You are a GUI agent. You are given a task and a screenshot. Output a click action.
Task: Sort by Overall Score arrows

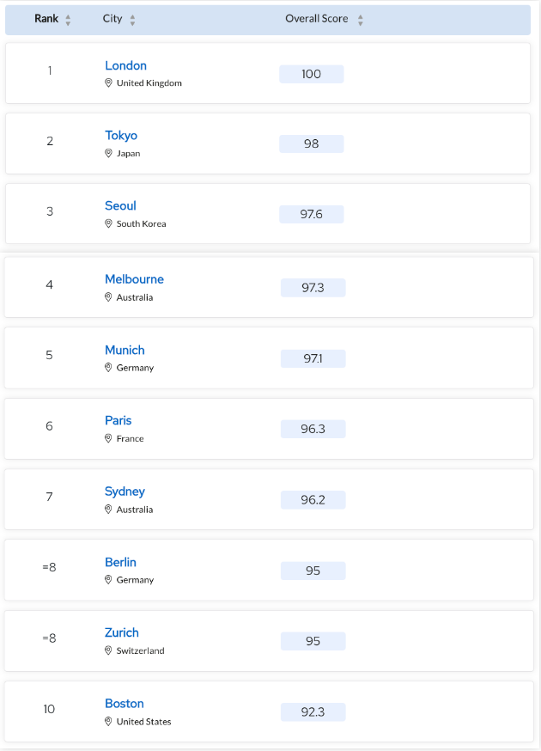(x=361, y=20)
